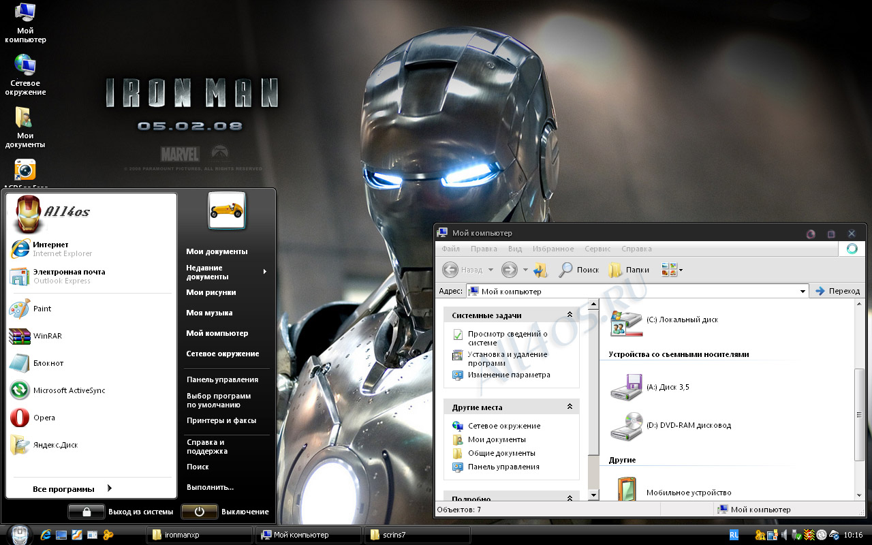Open the Файл menu
The height and width of the screenshot is (545, 872).
pos(450,249)
